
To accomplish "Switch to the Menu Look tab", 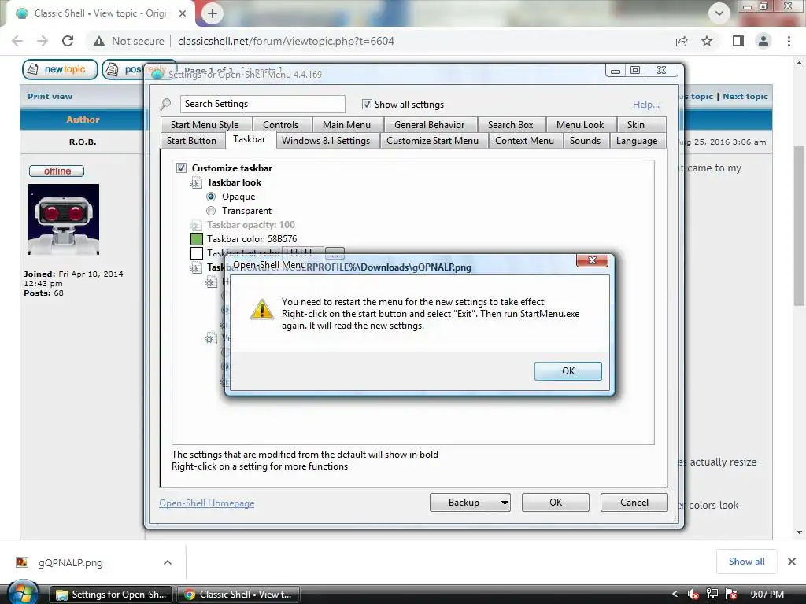I will pyautogui.click(x=580, y=125).
